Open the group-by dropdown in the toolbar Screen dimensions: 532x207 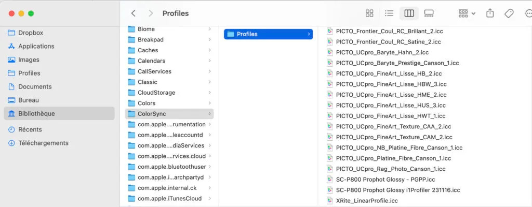[467, 13]
